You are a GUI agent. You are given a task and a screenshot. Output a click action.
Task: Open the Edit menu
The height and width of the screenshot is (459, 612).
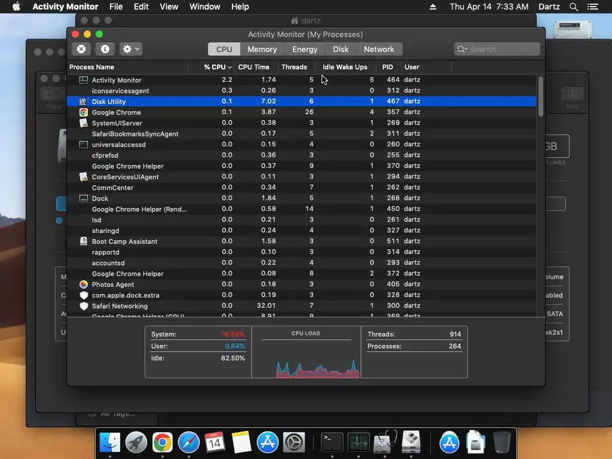141,7
